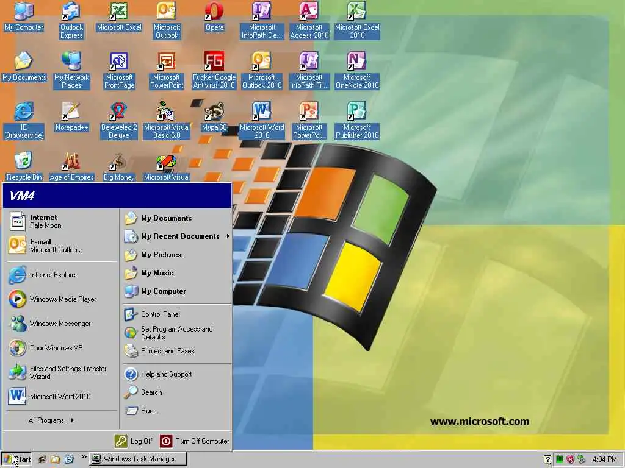Select the Microsoft InfoPath Designer desktop icon
The width and height of the screenshot is (625, 468).
point(262,20)
